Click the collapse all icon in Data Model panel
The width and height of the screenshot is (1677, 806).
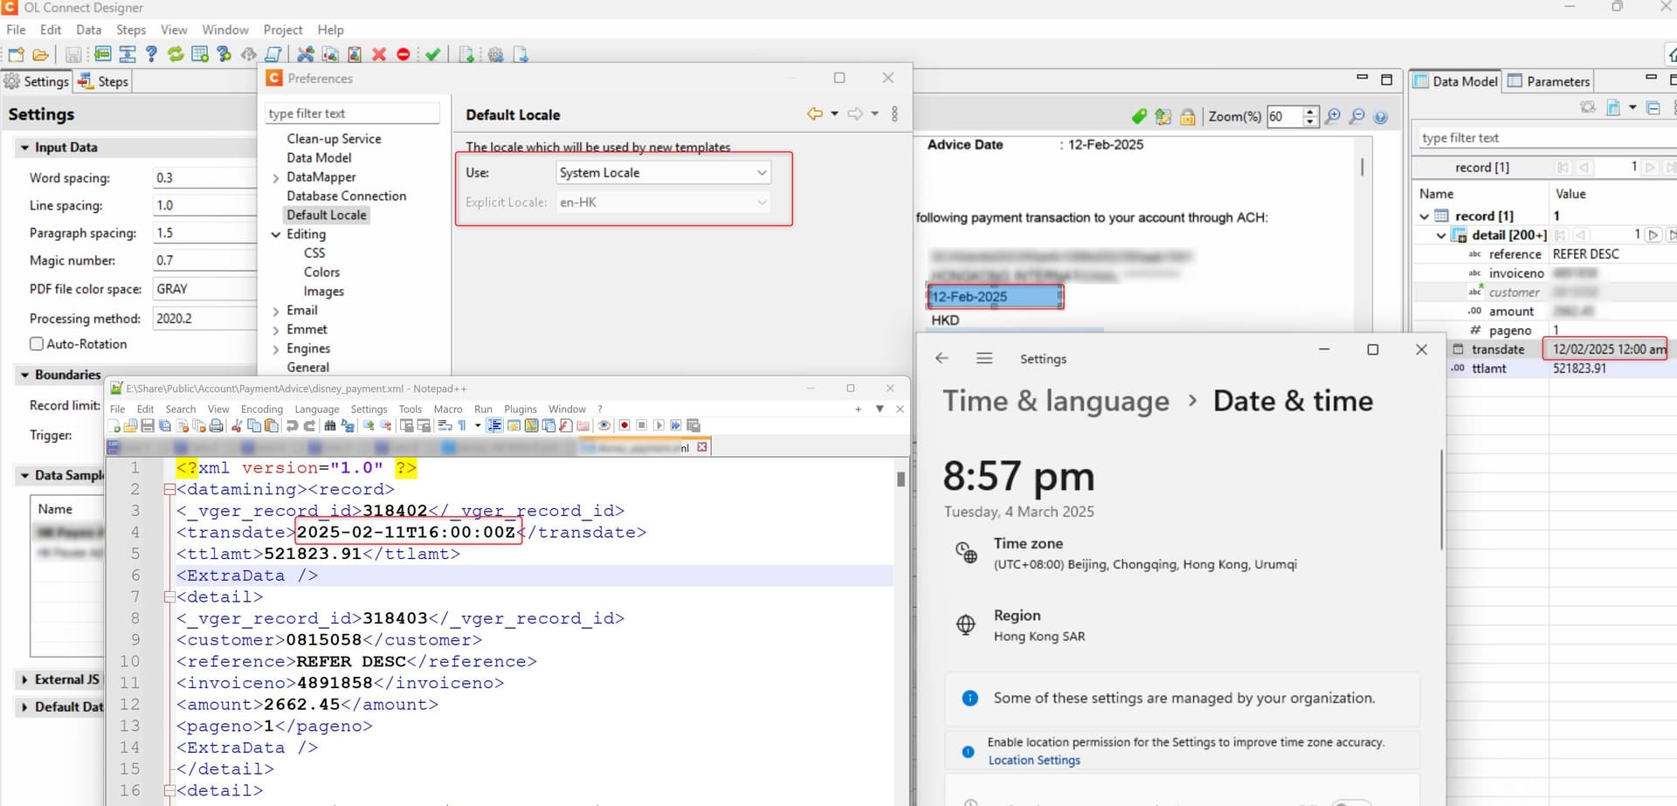(x=1653, y=107)
